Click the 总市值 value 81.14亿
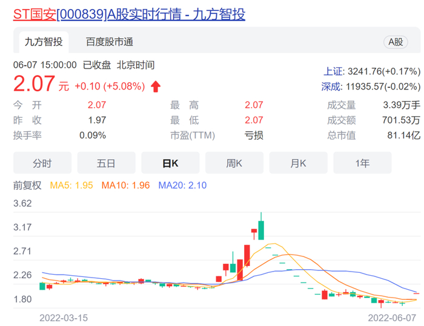The image size is (424, 326). click(x=404, y=135)
